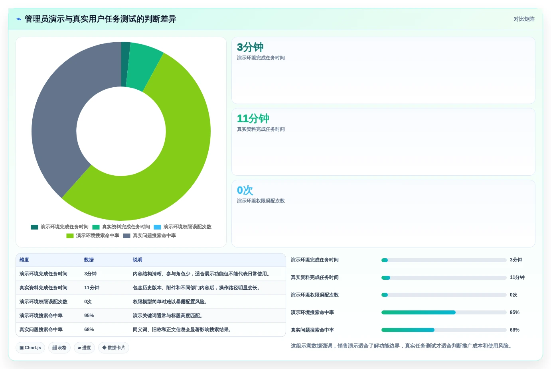Screen dimensions: 551x369
Task: Click the lime green legend color box
Action: click(x=70, y=236)
